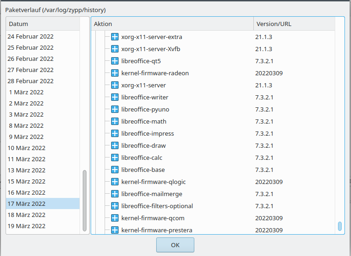Click the install icon beside xorg-x11-server-Xvfb
351x256 pixels.
115,49
